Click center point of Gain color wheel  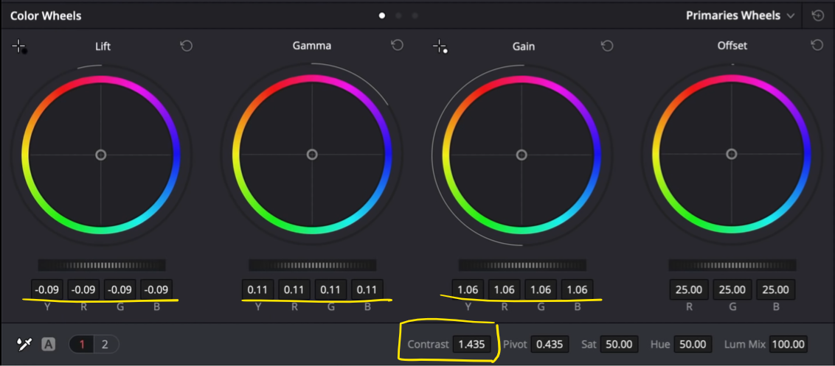[522, 155]
